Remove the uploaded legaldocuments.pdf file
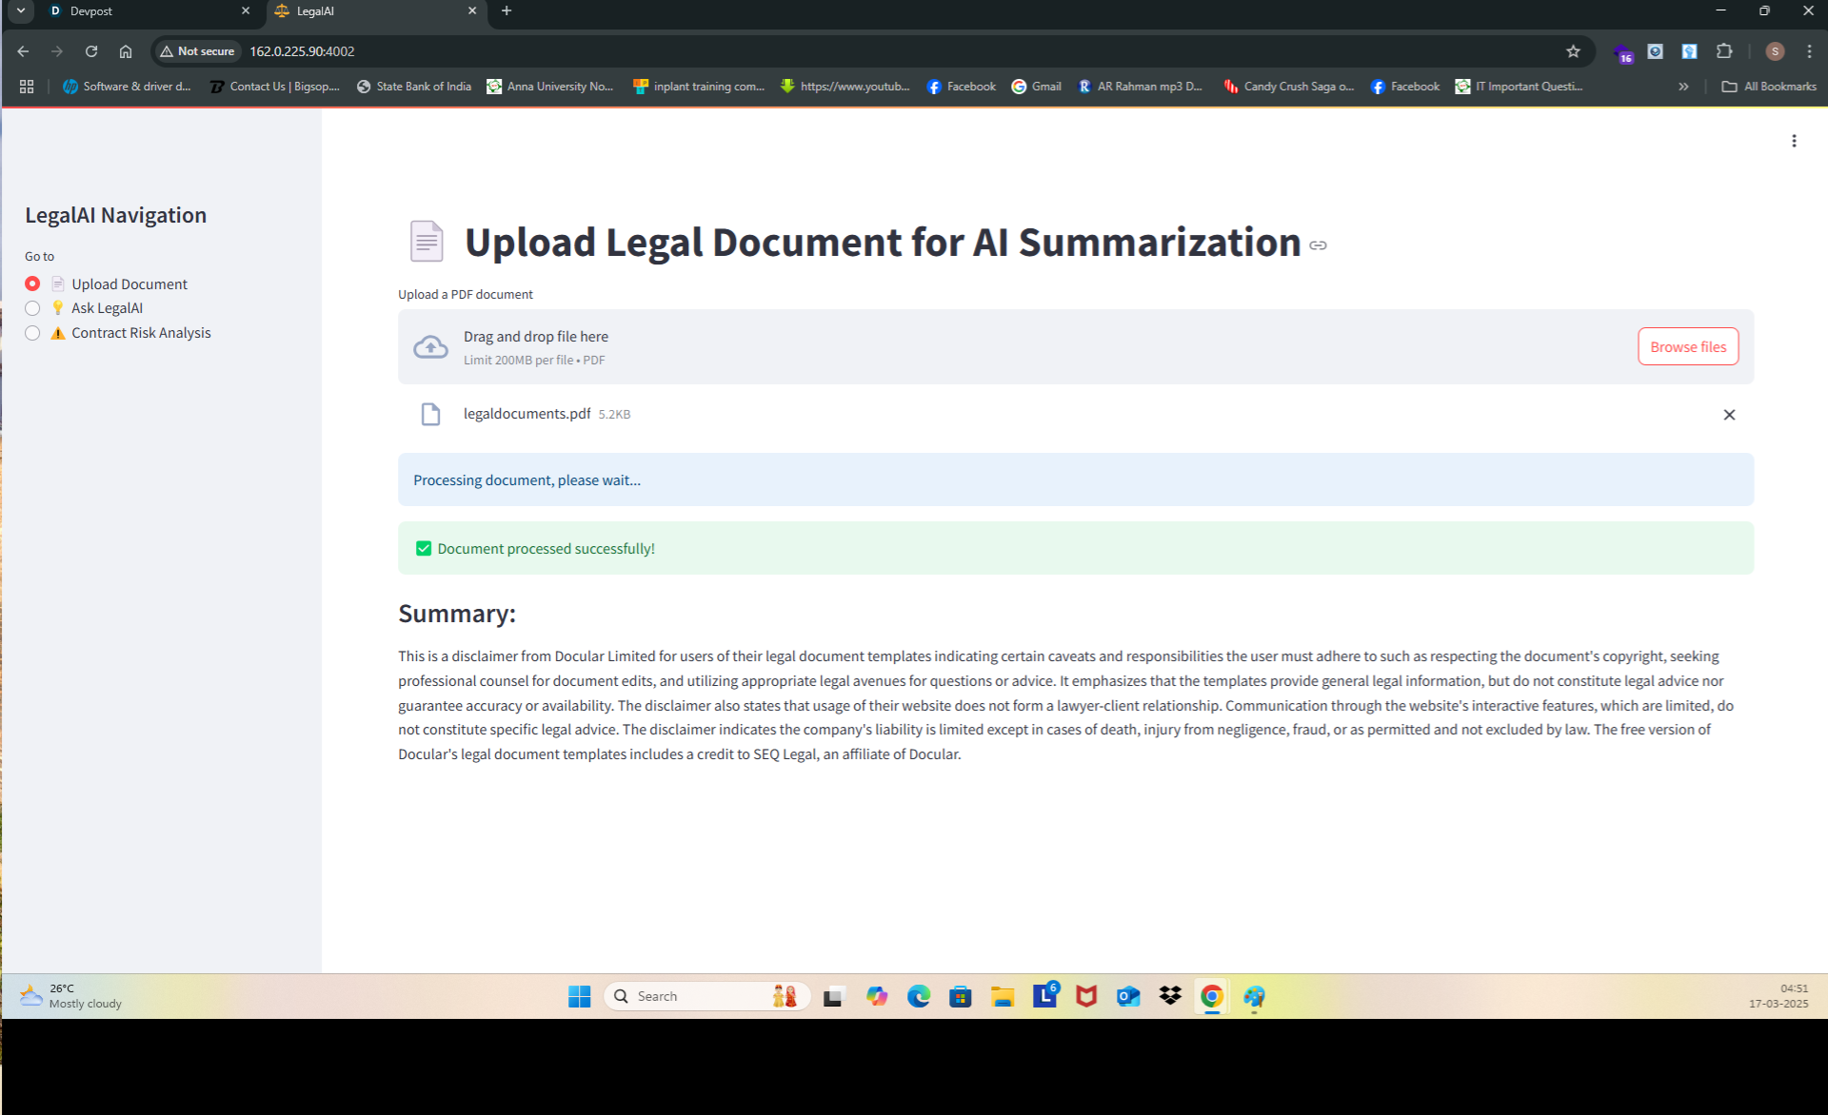Image resolution: width=1828 pixels, height=1115 pixels. tap(1729, 415)
